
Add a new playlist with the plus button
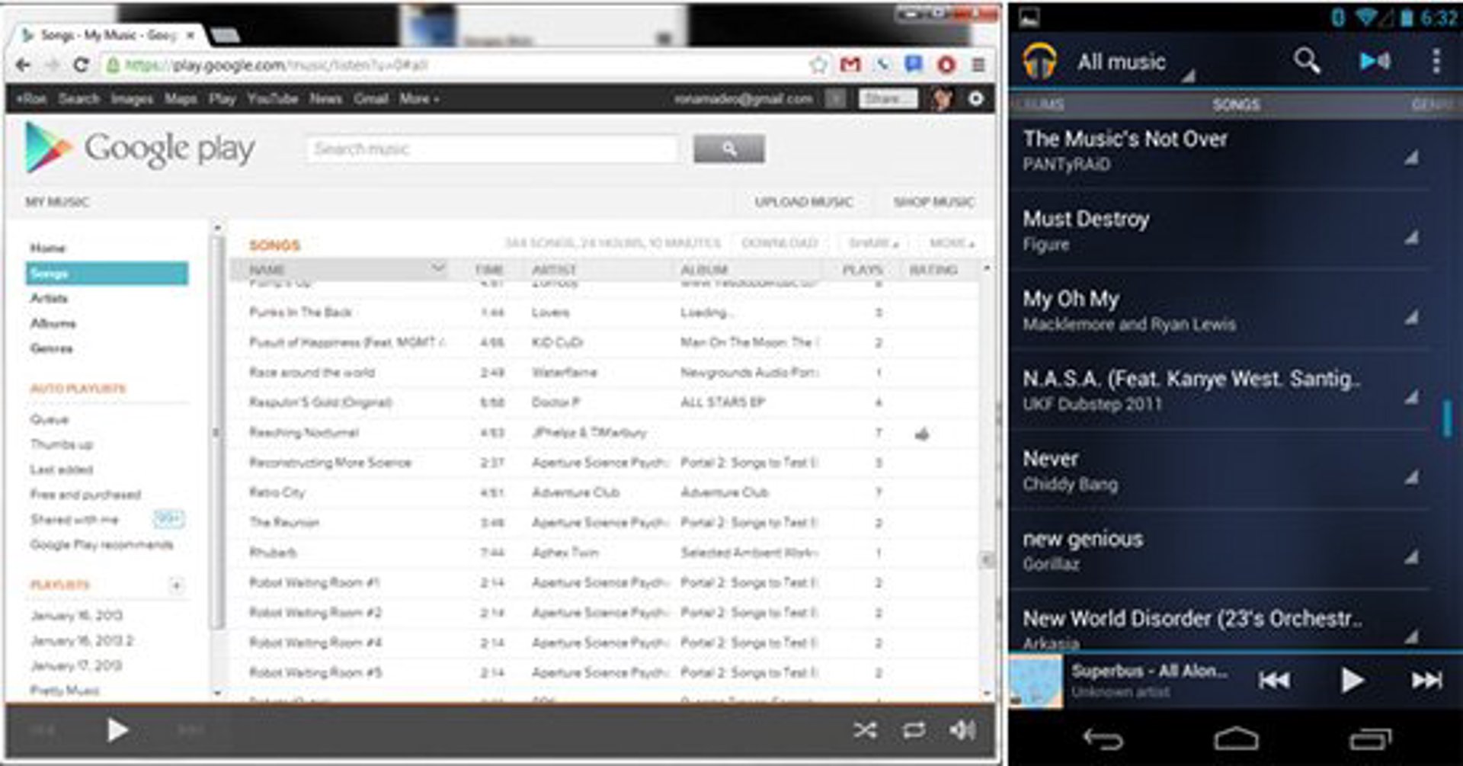coord(176,585)
